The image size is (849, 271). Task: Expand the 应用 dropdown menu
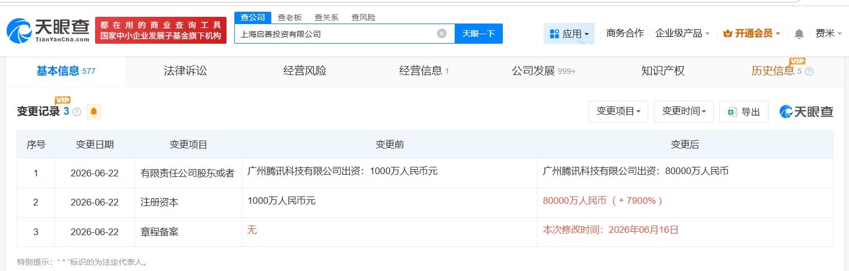(569, 34)
